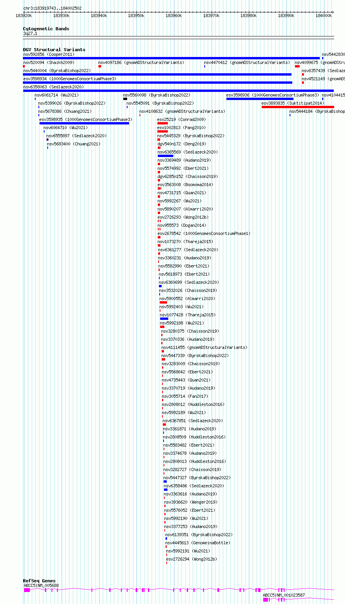Select ABCC5 NM_001023587 transcript label
The width and height of the screenshot is (345, 604).
point(284,595)
